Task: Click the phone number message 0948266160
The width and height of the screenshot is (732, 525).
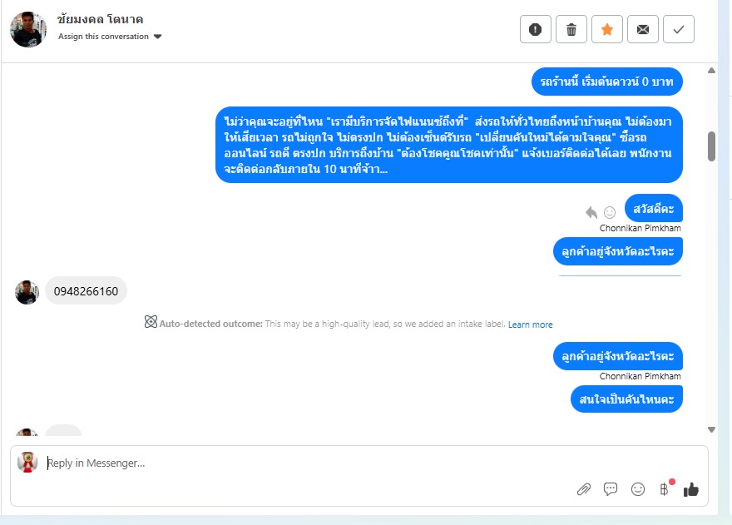Action: coord(86,291)
